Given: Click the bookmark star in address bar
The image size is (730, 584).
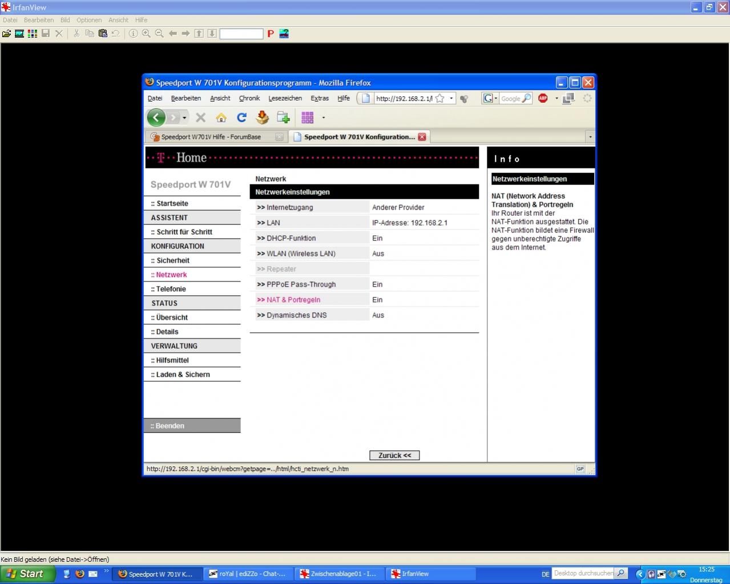Looking at the screenshot, I should point(439,98).
